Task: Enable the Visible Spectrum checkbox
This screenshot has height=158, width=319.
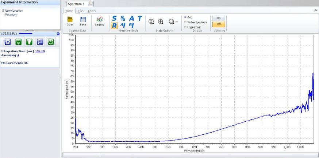Action: click(x=186, y=22)
